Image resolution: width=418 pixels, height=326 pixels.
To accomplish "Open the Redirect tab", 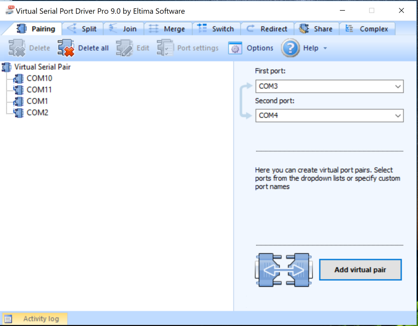I will (267, 29).
